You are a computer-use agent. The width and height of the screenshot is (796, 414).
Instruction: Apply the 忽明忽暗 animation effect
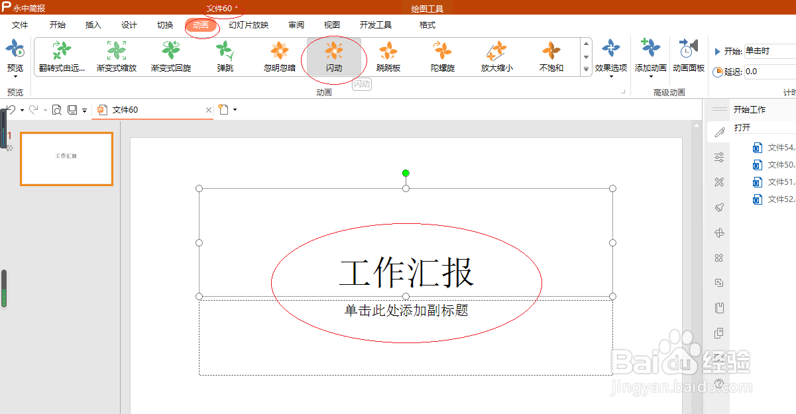pyautogui.click(x=278, y=56)
